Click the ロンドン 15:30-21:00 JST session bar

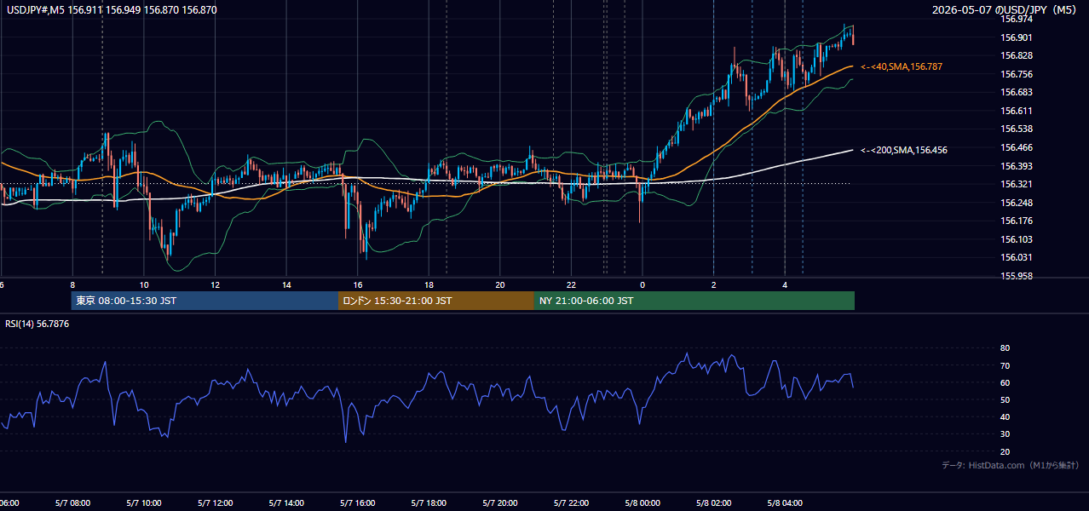click(x=436, y=301)
